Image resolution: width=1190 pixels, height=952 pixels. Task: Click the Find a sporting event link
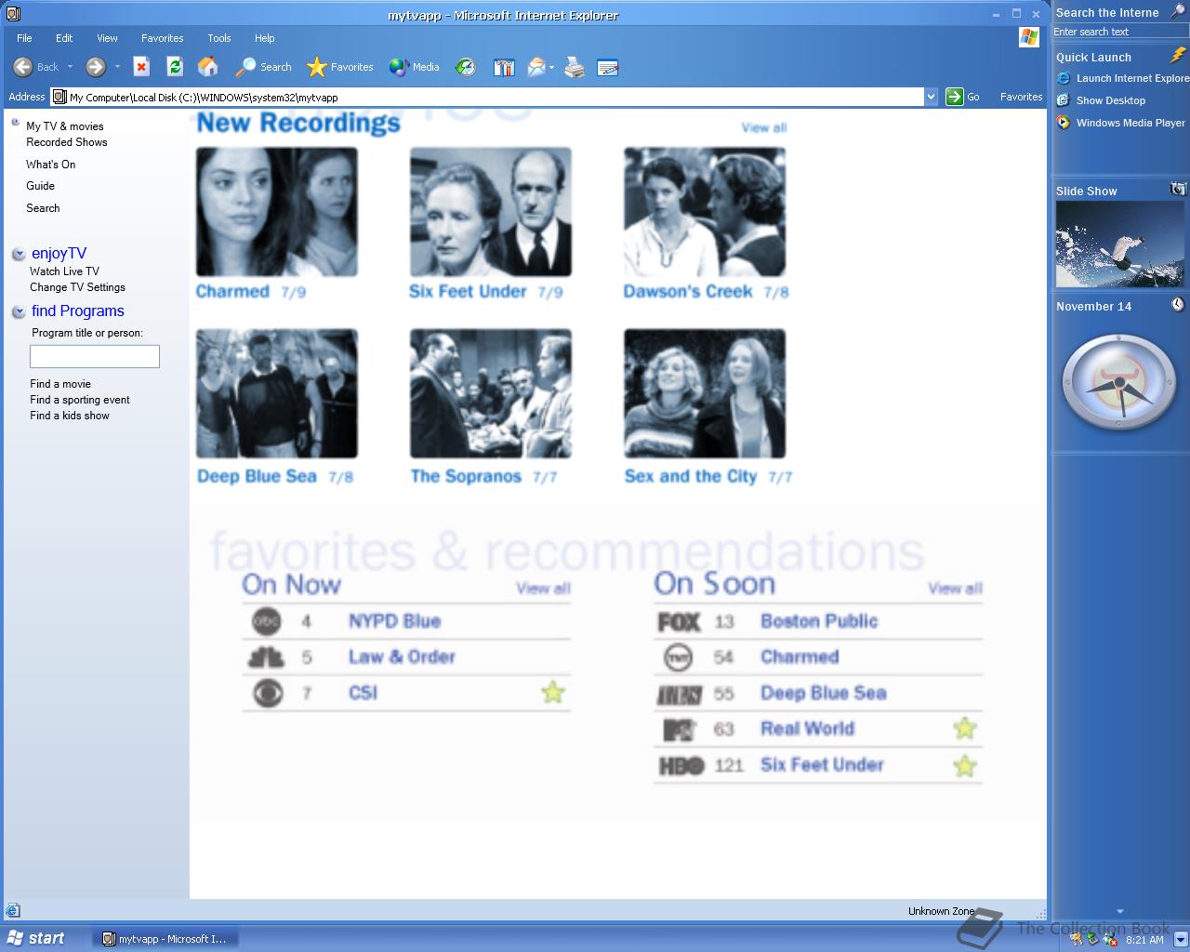pyautogui.click(x=80, y=400)
